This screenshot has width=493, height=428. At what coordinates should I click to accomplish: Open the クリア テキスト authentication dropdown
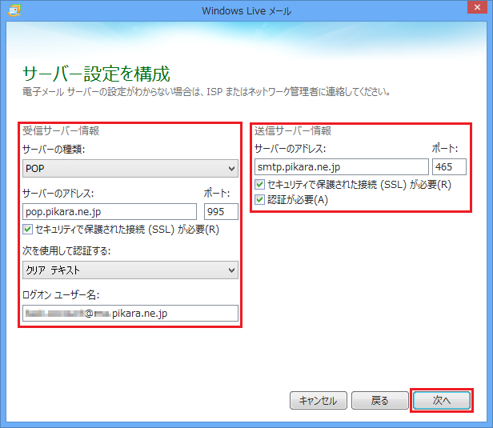130,270
